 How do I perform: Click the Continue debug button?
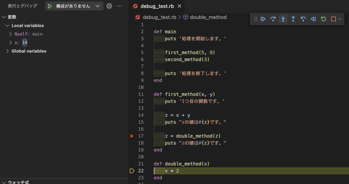[263, 19]
